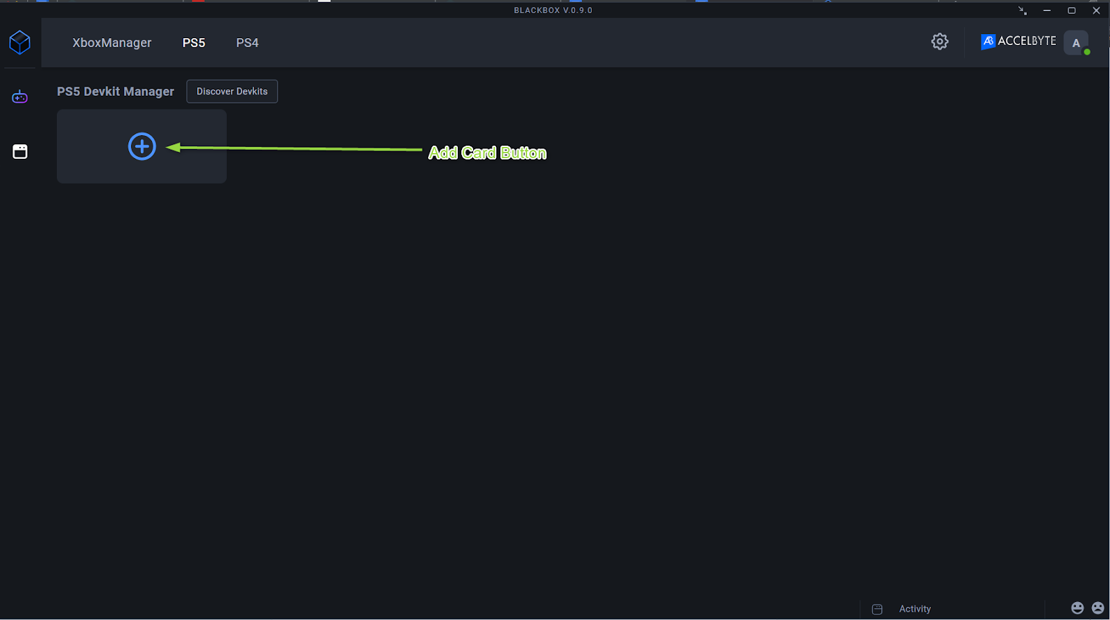Switch to the PS5 tab
This screenshot has height=620, width=1110.
click(x=194, y=43)
